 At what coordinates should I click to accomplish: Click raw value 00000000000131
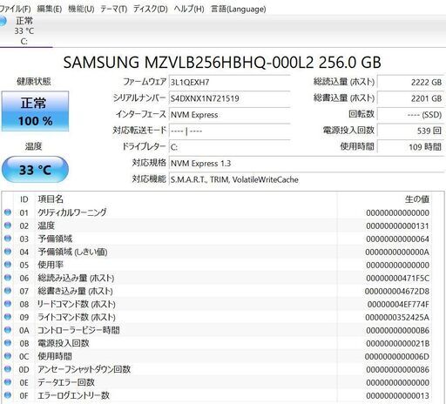(x=397, y=226)
